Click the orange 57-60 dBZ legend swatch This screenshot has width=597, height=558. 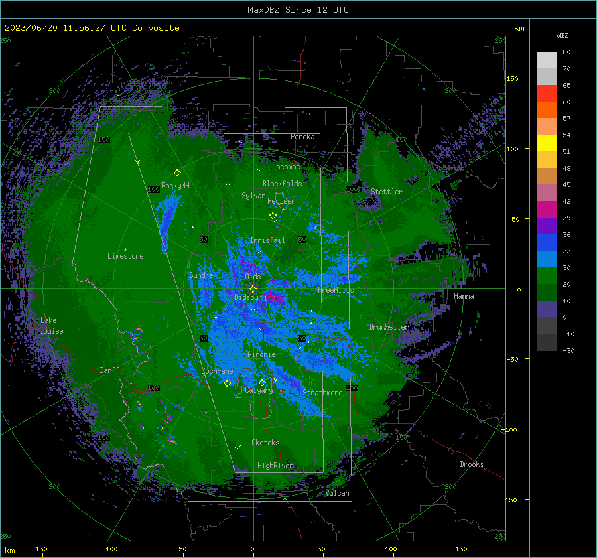point(547,110)
